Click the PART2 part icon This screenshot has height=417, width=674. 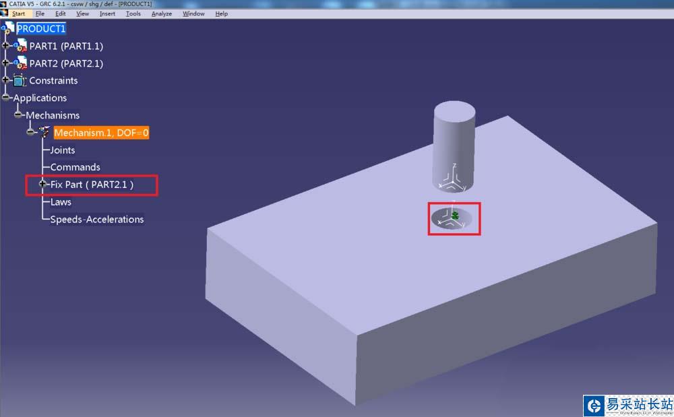click(x=20, y=63)
